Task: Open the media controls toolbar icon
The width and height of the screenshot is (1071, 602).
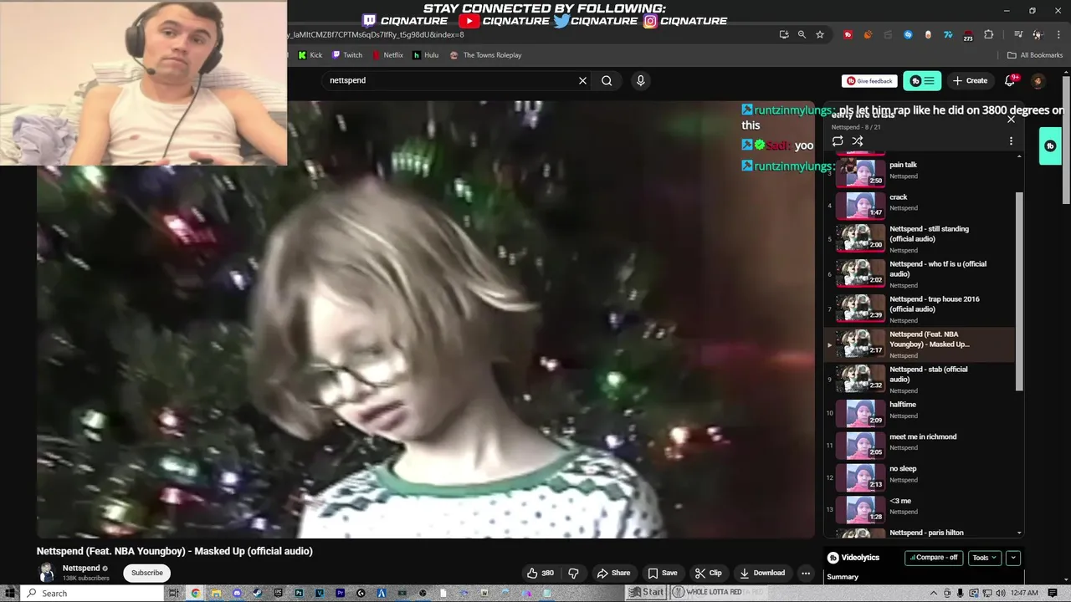Action: tap(1018, 34)
